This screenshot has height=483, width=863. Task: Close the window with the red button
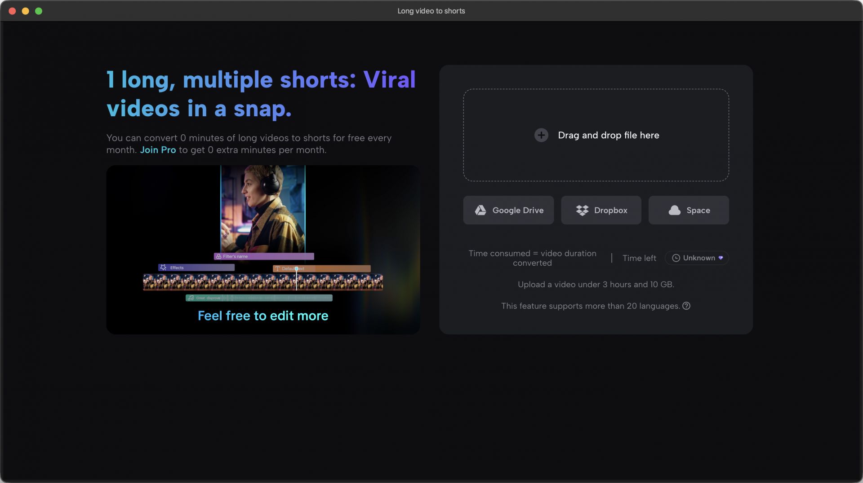(x=13, y=11)
